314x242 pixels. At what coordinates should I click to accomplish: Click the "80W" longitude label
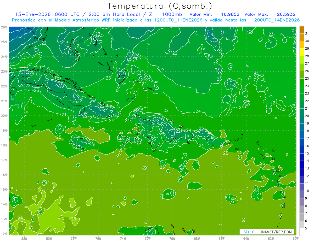pyautogui.click(x=49, y=238)
